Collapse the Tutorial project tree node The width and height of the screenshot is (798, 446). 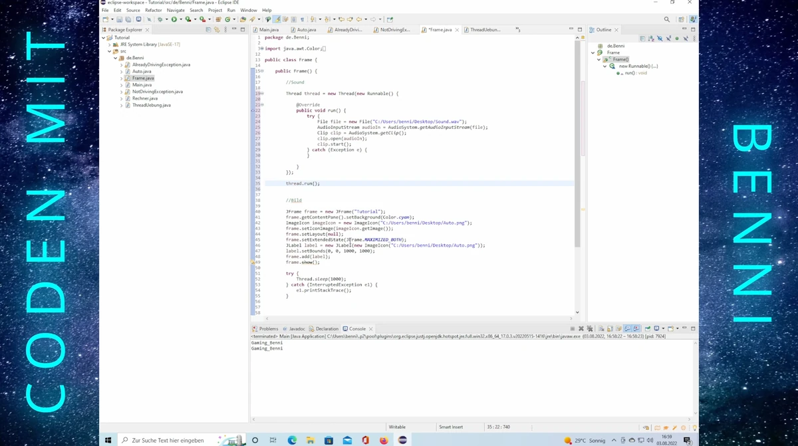(x=104, y=38)
